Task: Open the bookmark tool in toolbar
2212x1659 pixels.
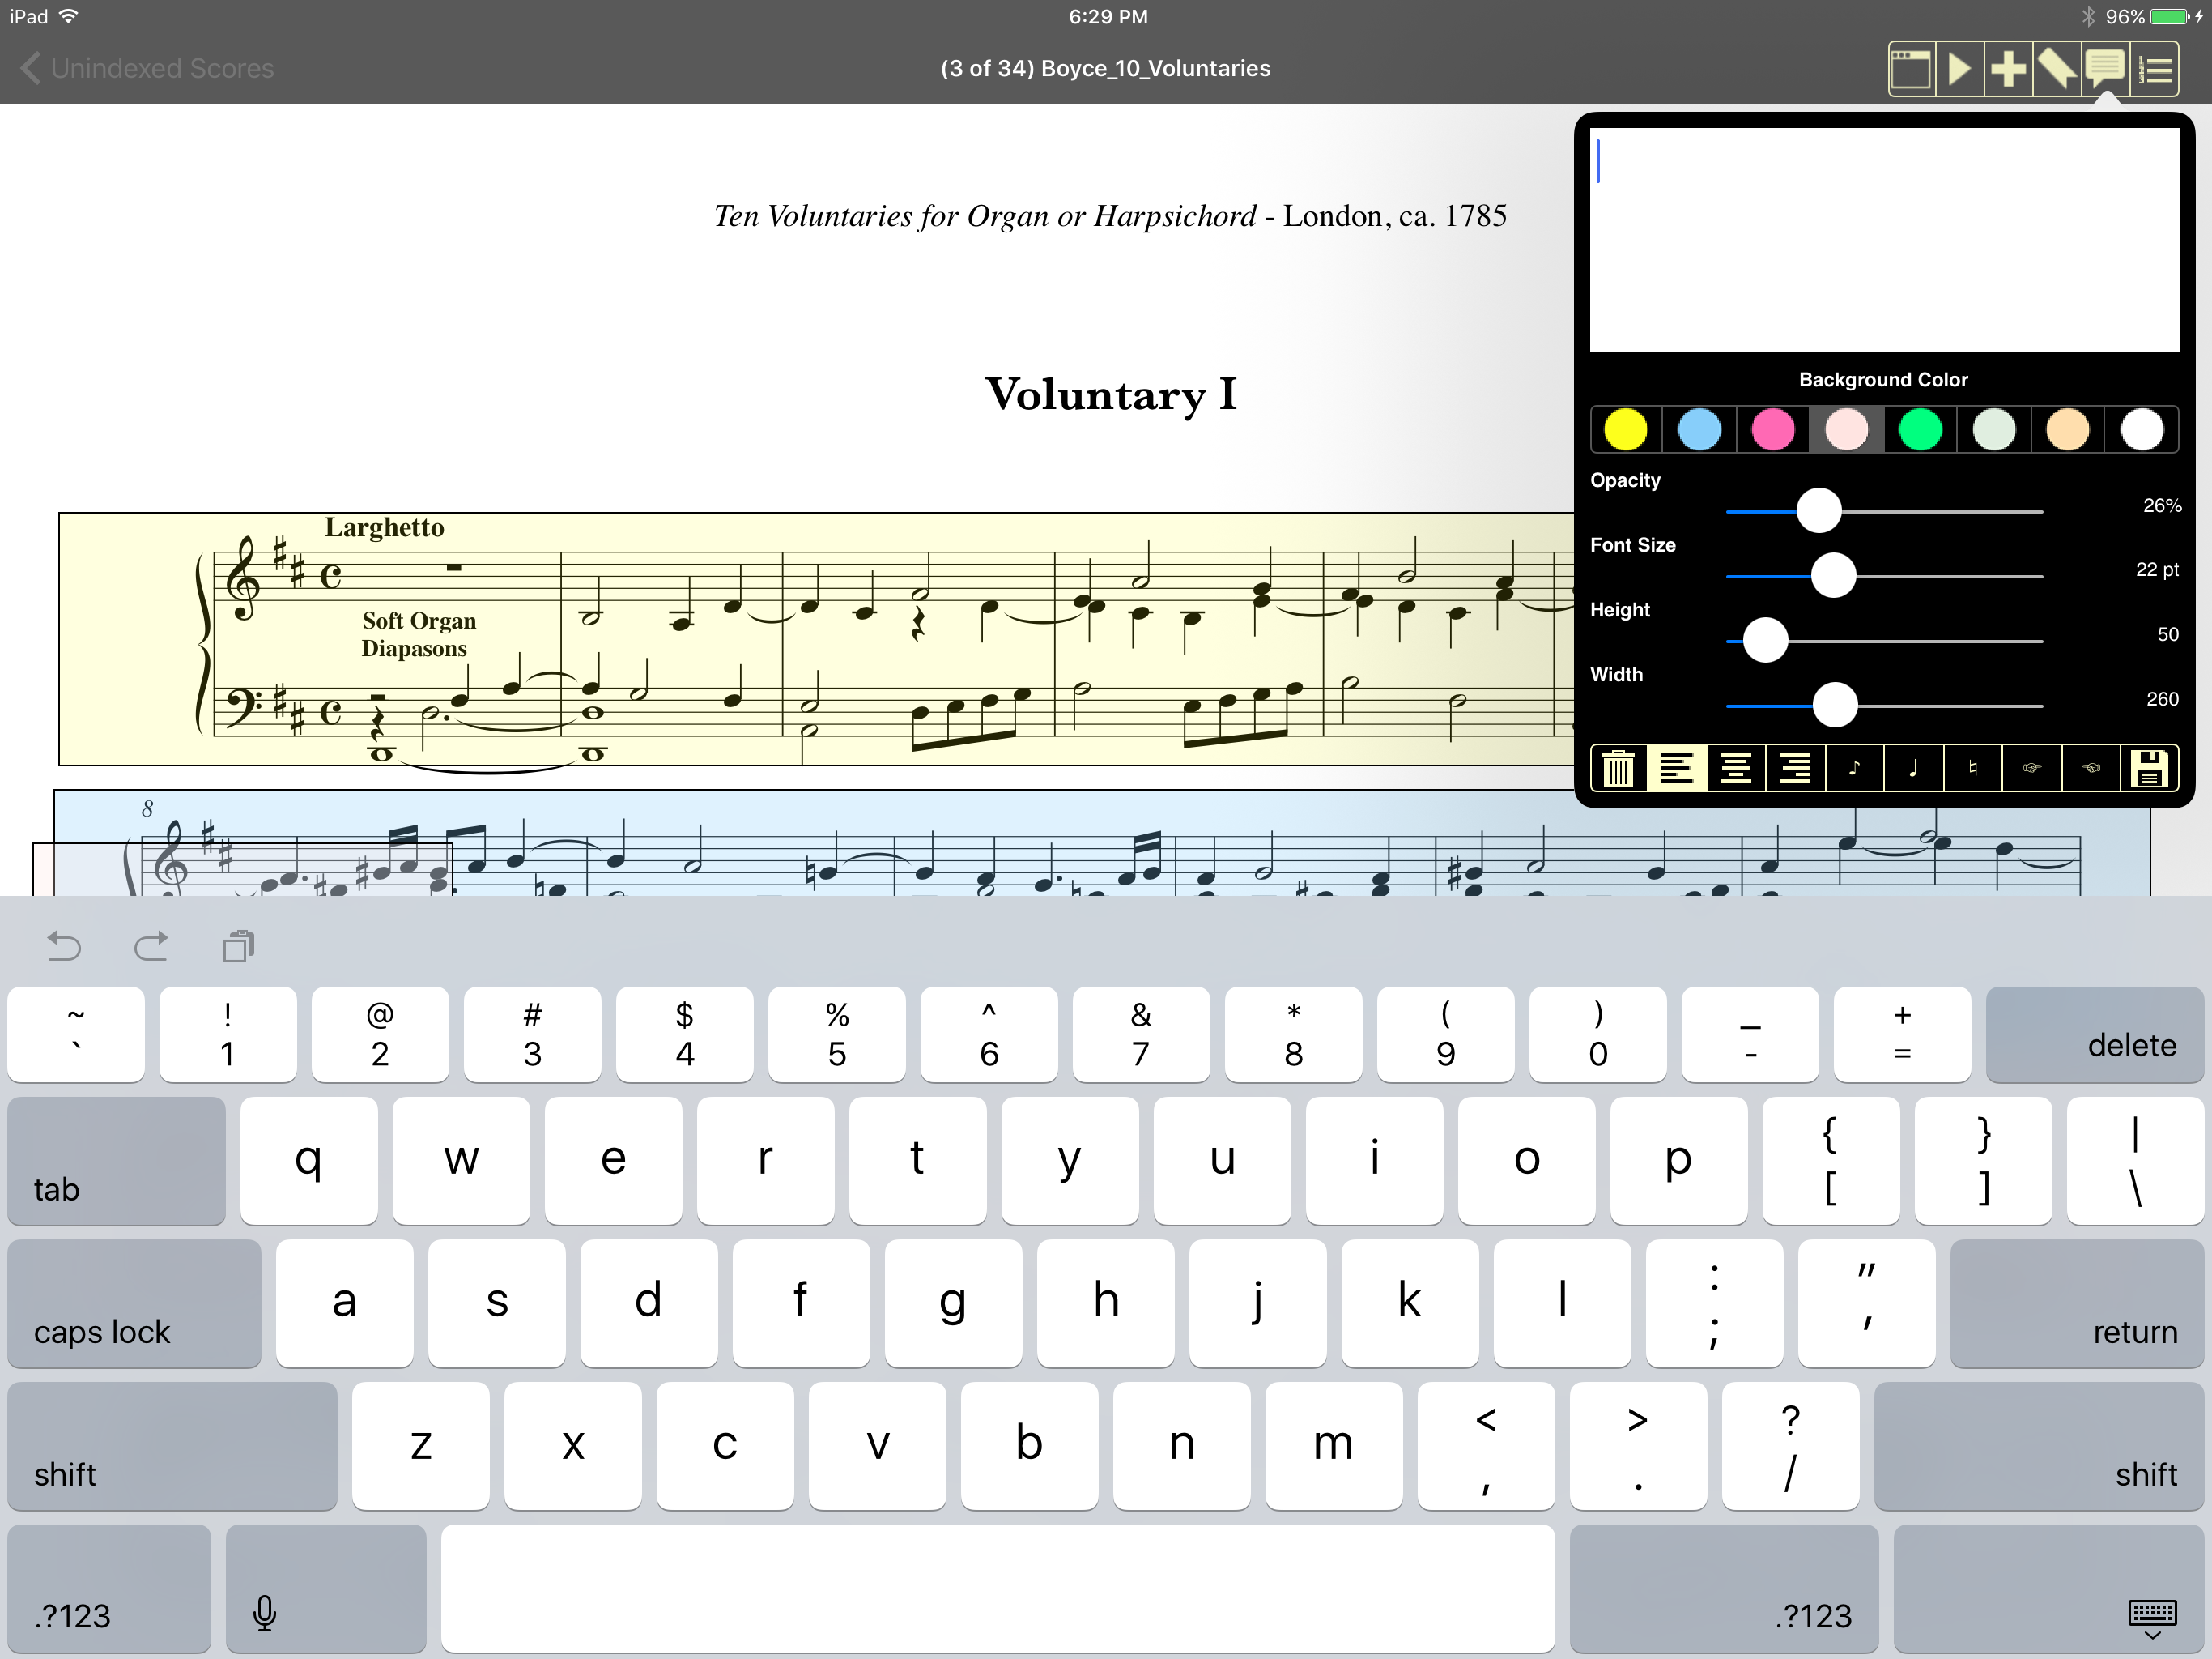Action: tap(2056, 69)
